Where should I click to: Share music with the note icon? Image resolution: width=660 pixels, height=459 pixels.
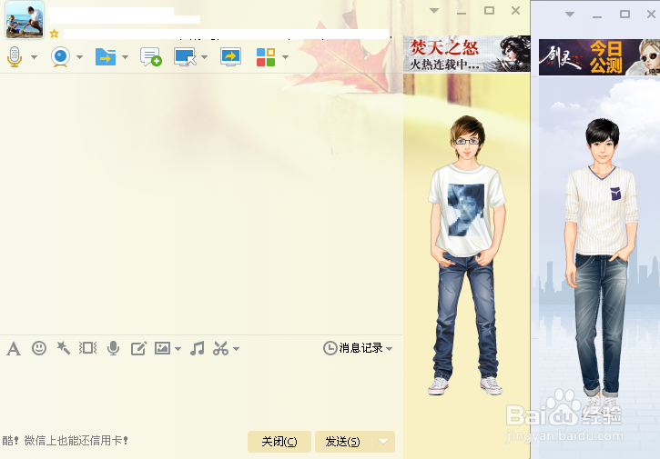pyautogui.click(x=197, y=348)
